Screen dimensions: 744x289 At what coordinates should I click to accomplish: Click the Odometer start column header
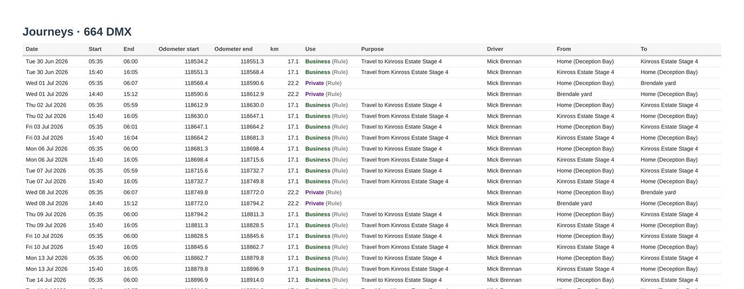click(179, 49)
